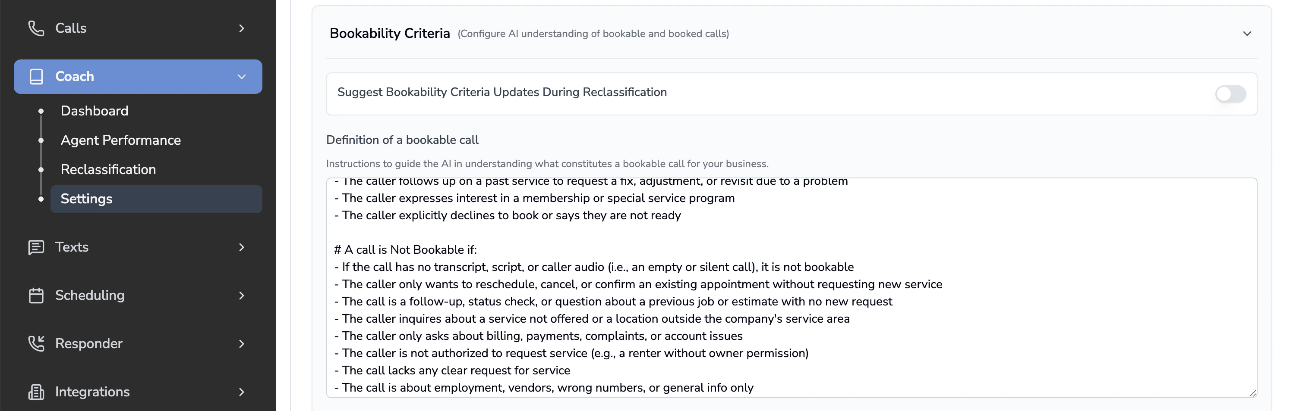Image resolution: width=1293 pixels, height=411 pixels.
Task: Expand the Texts submenu arrow
Action: point(241,247)
